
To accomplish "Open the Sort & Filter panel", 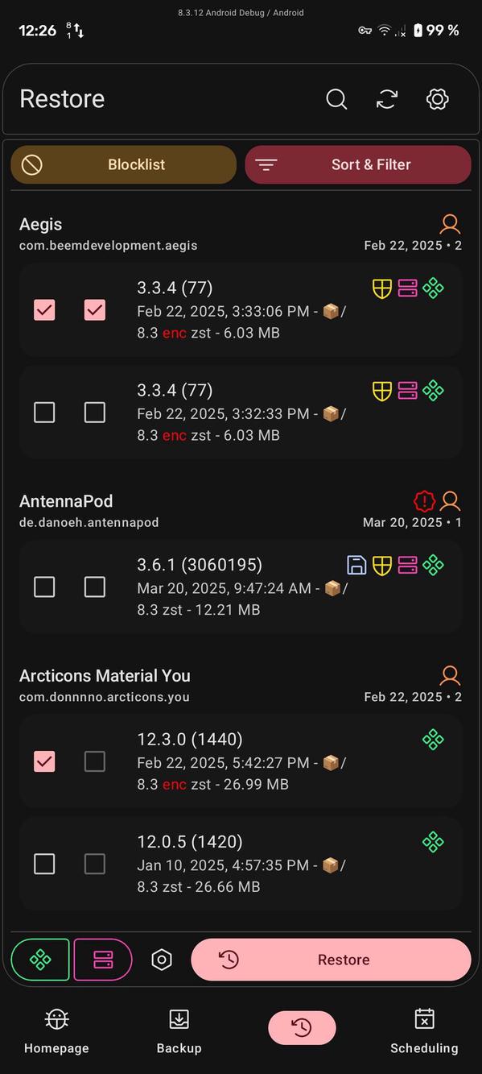I will tap(358, 164).
